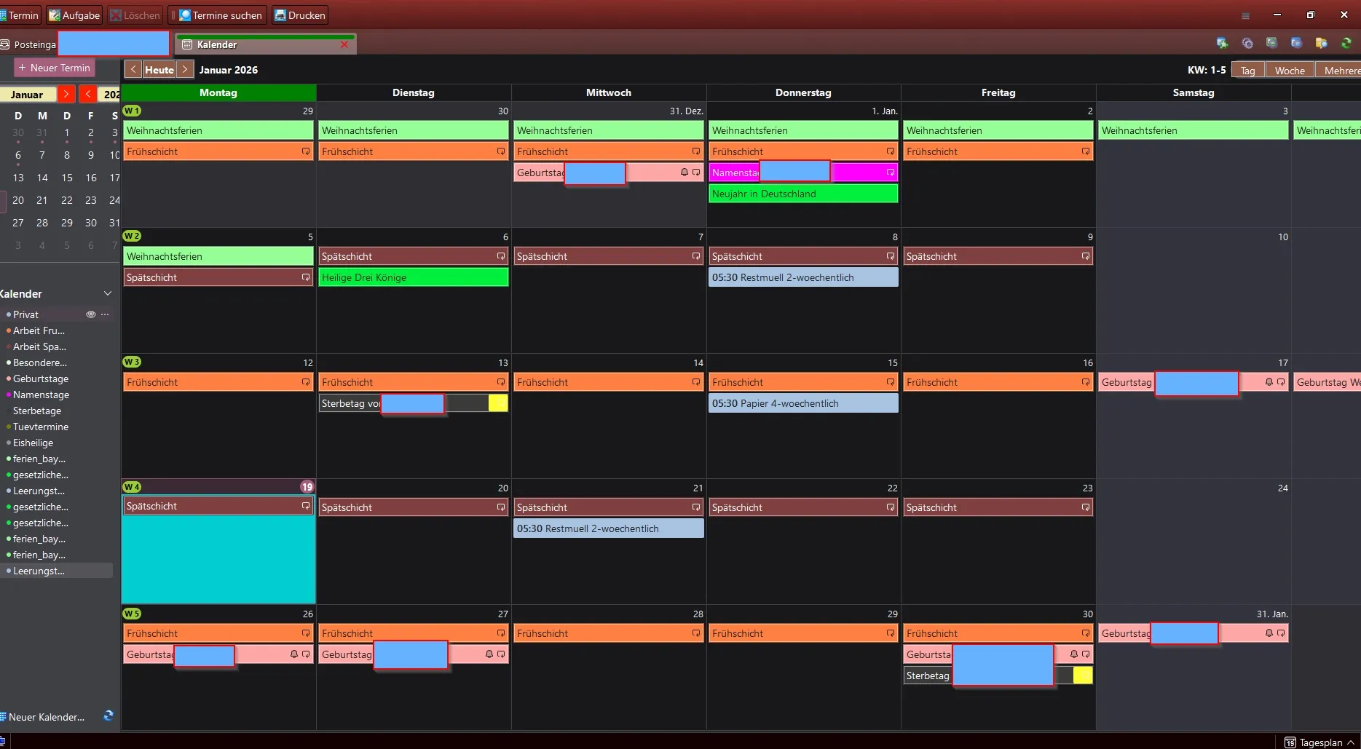1361x749 pixels.
Task: Click yellow color swatch on Friday 30 Sterbetag event
Action: coord(1083,675)
